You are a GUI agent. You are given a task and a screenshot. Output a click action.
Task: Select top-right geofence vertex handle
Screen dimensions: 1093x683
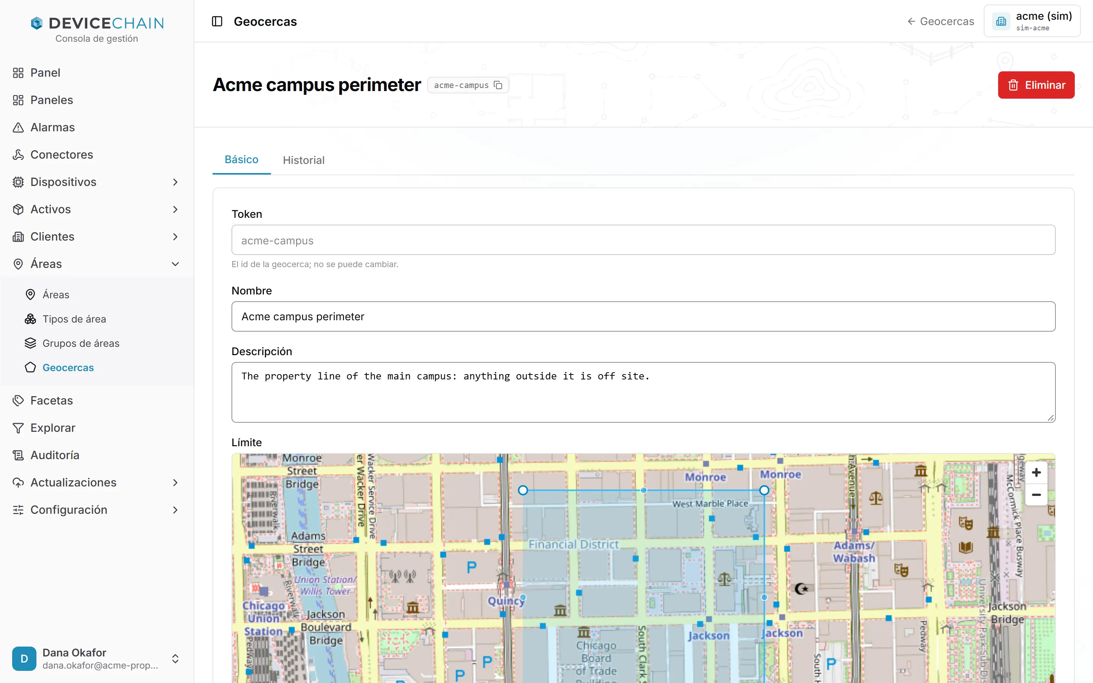[x=764, y=490]
